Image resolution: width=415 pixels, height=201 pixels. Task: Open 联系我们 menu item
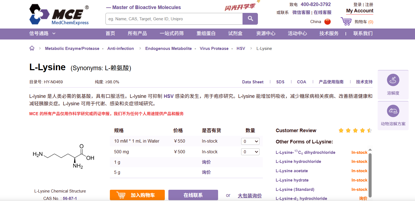pos(363,33)
